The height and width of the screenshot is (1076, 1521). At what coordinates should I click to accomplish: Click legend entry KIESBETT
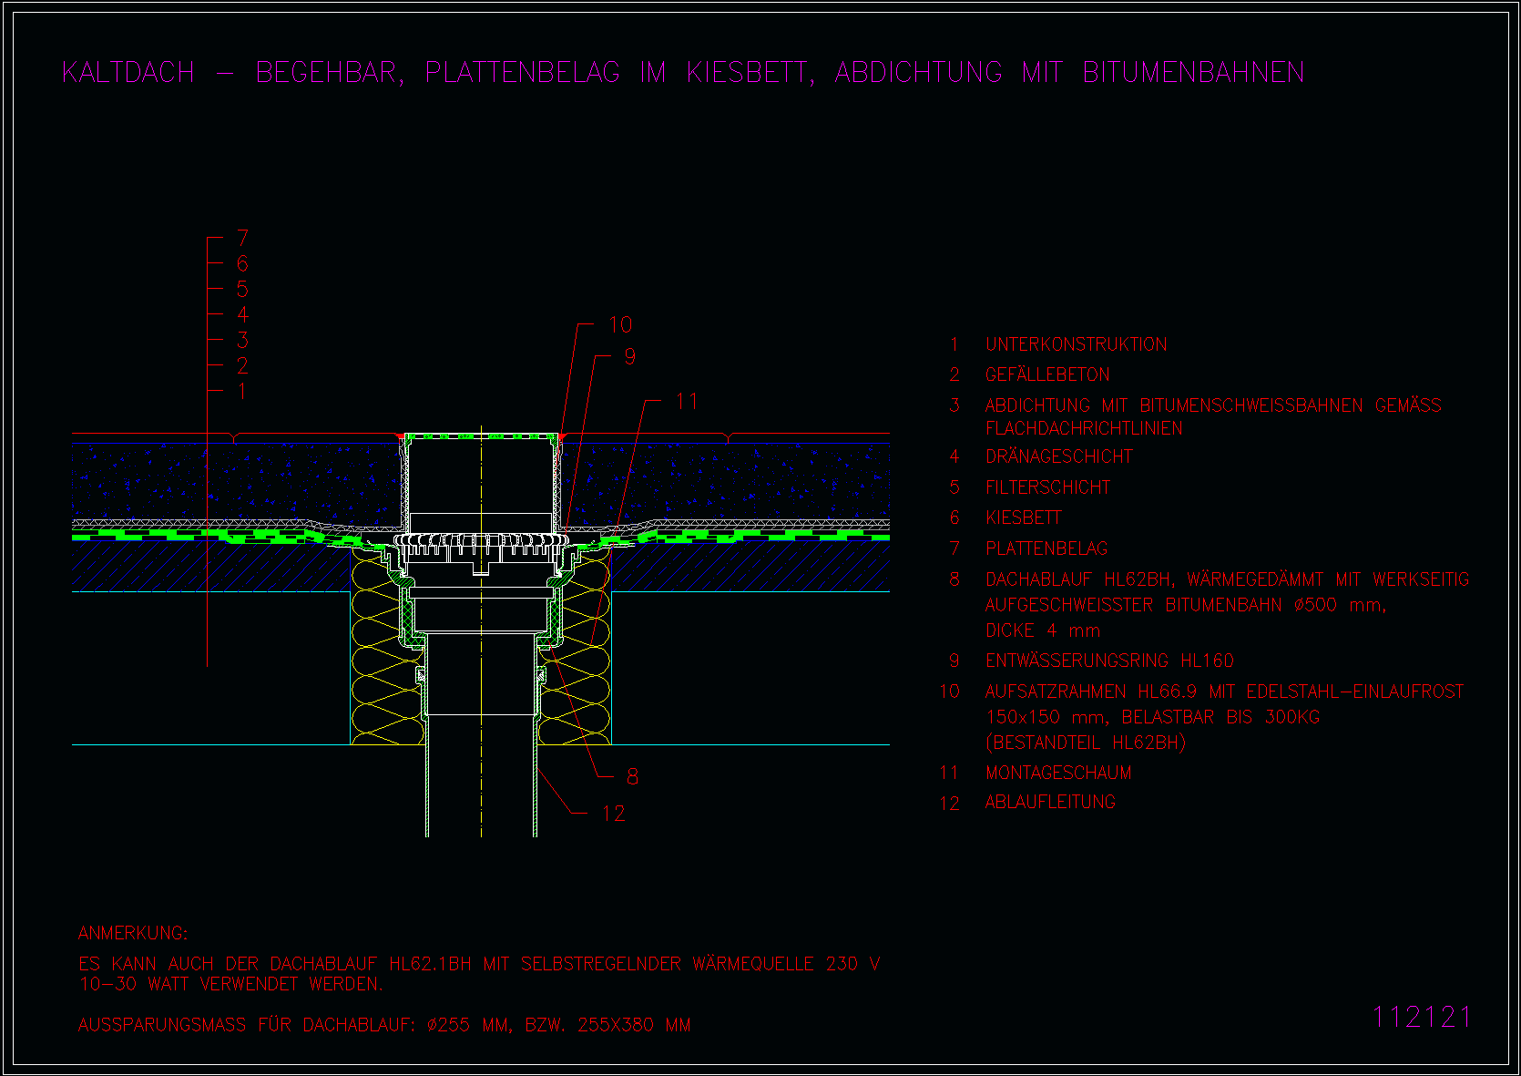[1024, 518]
